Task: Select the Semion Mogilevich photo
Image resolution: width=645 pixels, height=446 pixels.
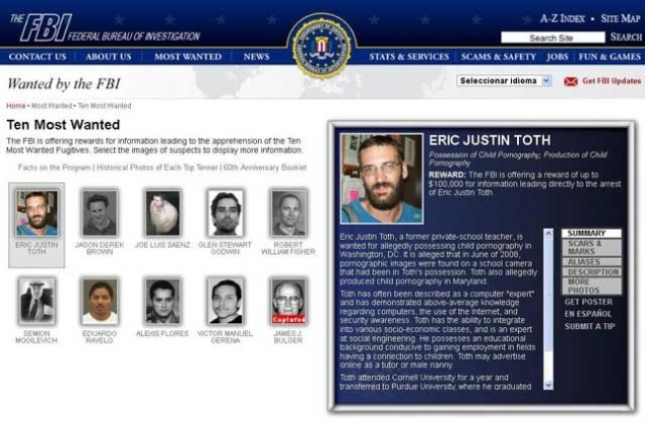Action: (x=36, y=301)
